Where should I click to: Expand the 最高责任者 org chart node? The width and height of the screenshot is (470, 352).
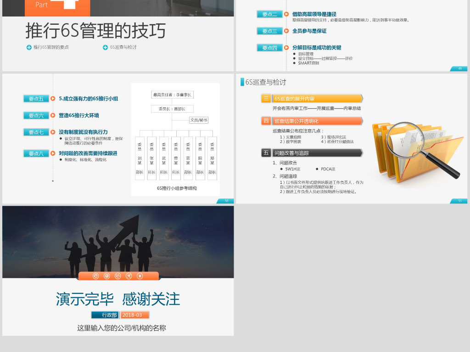click(173, 94)
